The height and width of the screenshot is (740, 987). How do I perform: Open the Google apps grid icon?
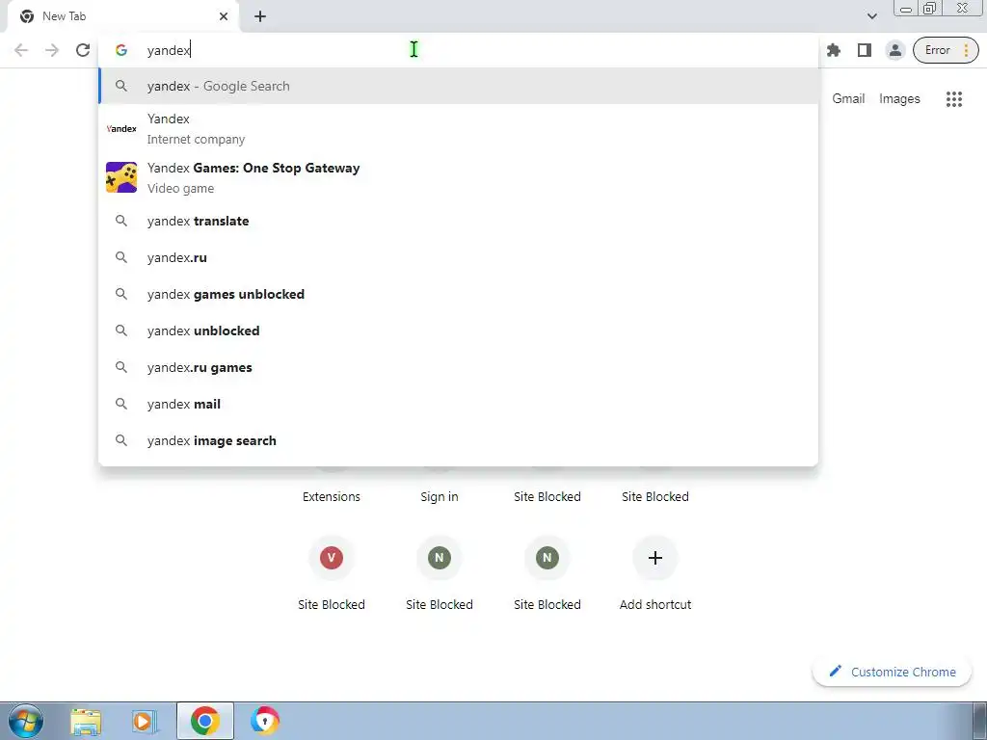click(x=953, y=99)
